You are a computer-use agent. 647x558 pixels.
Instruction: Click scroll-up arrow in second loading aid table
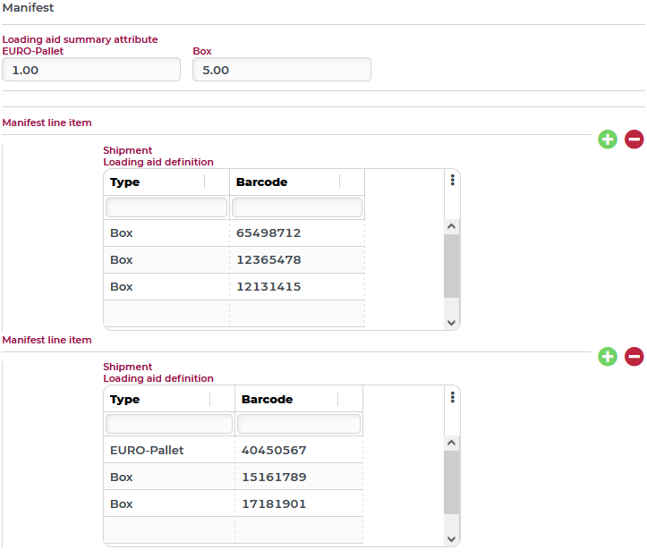451,443
